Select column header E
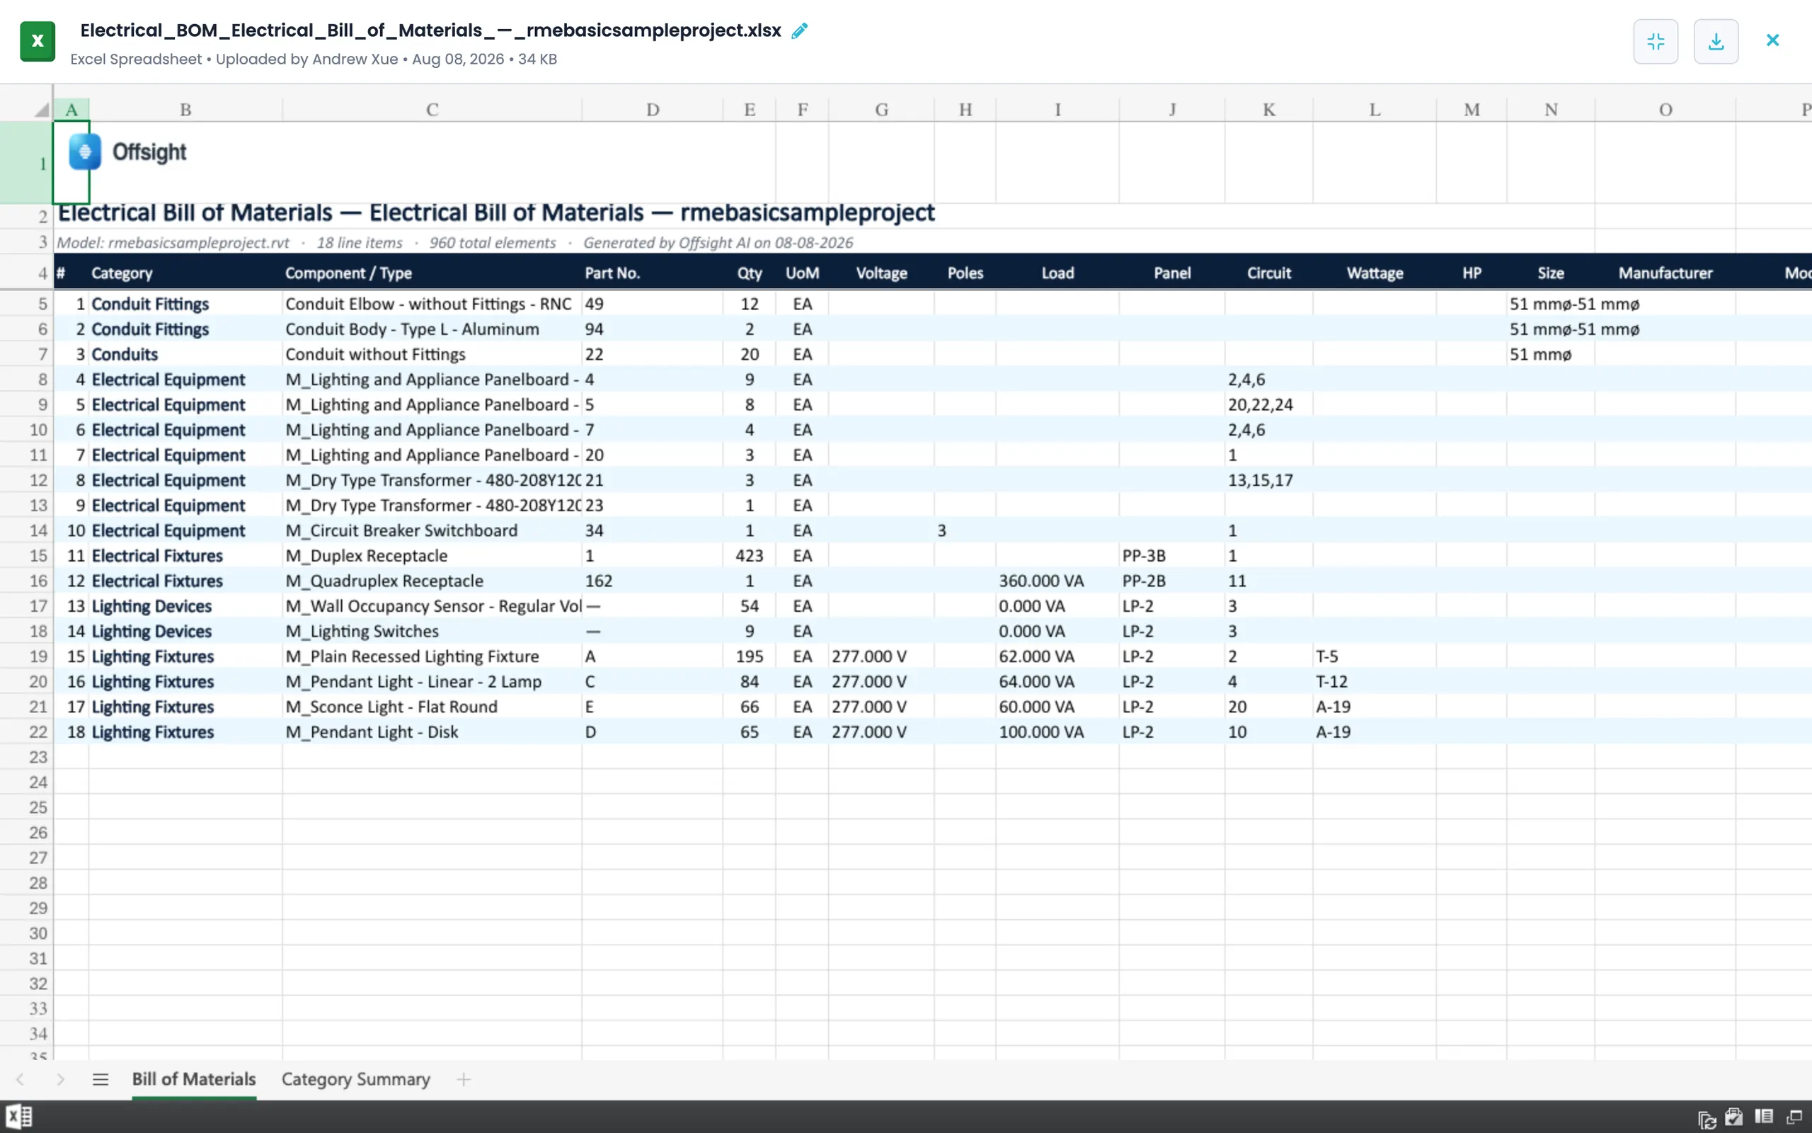Viewport: 1812px width, 1133px height. pyautogui.click(x=750, y=109)
